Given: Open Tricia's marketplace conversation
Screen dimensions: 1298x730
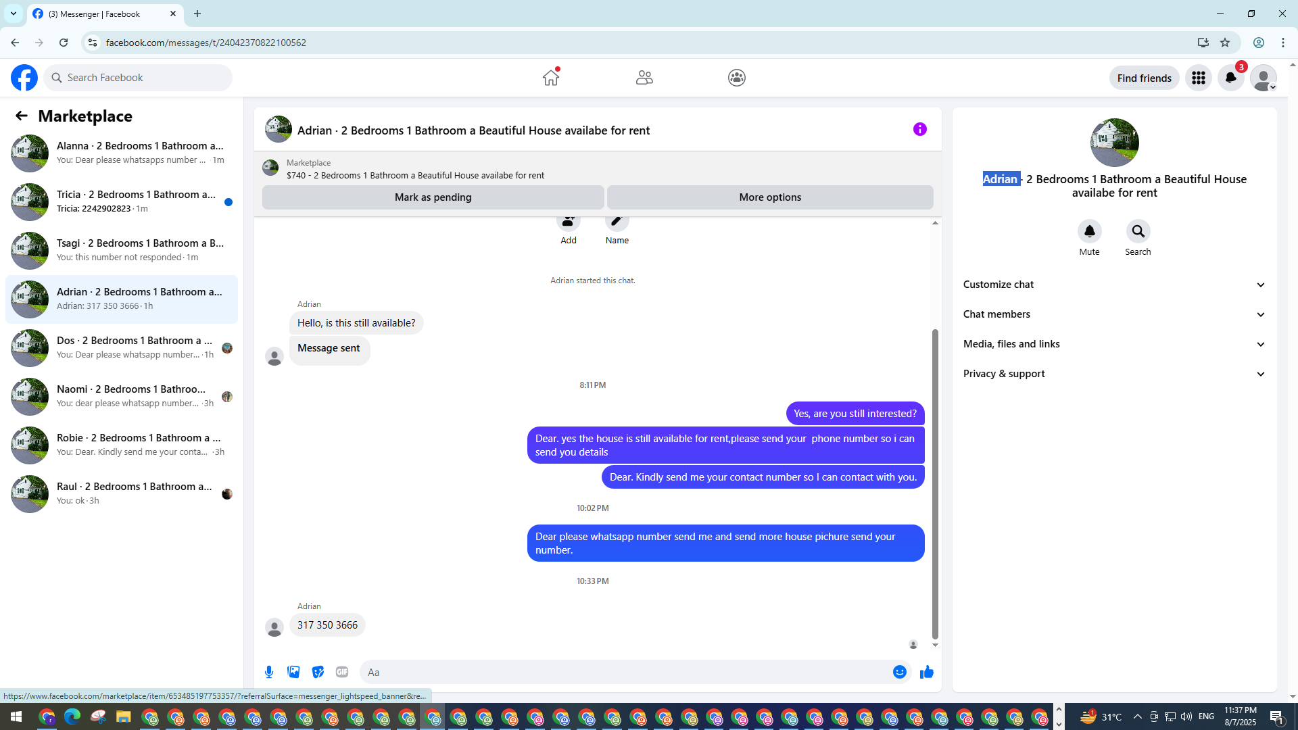Looking at the screenshot, I should click(x=122, y=201).
